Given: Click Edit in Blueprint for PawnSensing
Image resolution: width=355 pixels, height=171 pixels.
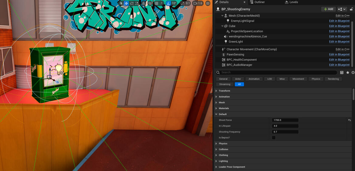Looking at the screenshot, I should click(339, 54).
